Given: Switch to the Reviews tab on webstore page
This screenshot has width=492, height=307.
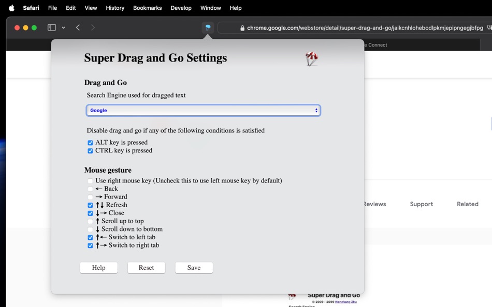Looking at the screenshot, I should pyautogui.click(x=375, y=204).
